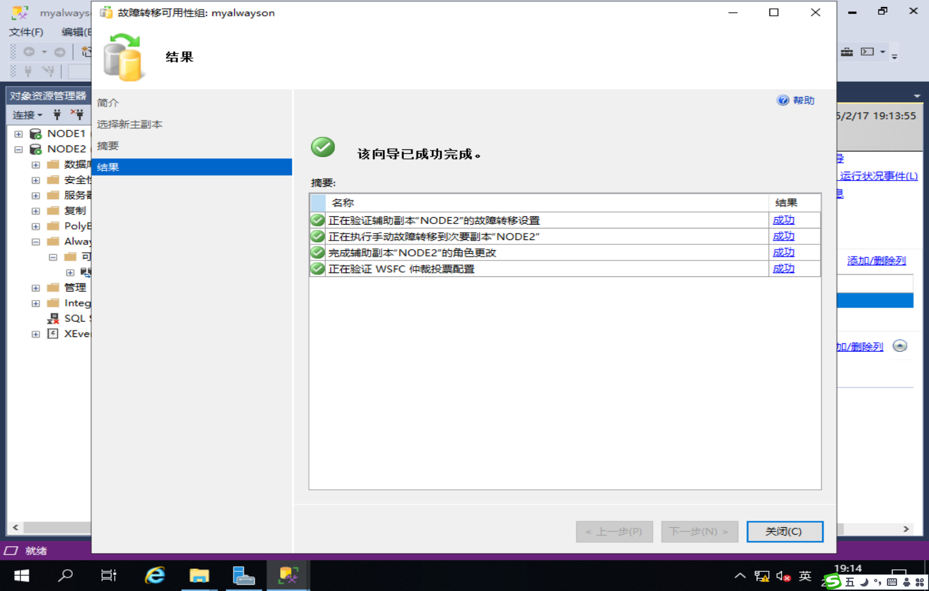This screenshot has width=929, height=591.
Task: Click the toolbox icon in the SSMS toolbar
Action: point(847,52)
